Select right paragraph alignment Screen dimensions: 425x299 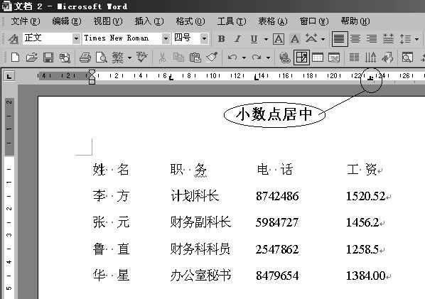point(372,39)
